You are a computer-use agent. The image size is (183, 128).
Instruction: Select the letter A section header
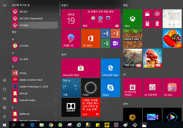pyautogui.click(x=13, y=67)
